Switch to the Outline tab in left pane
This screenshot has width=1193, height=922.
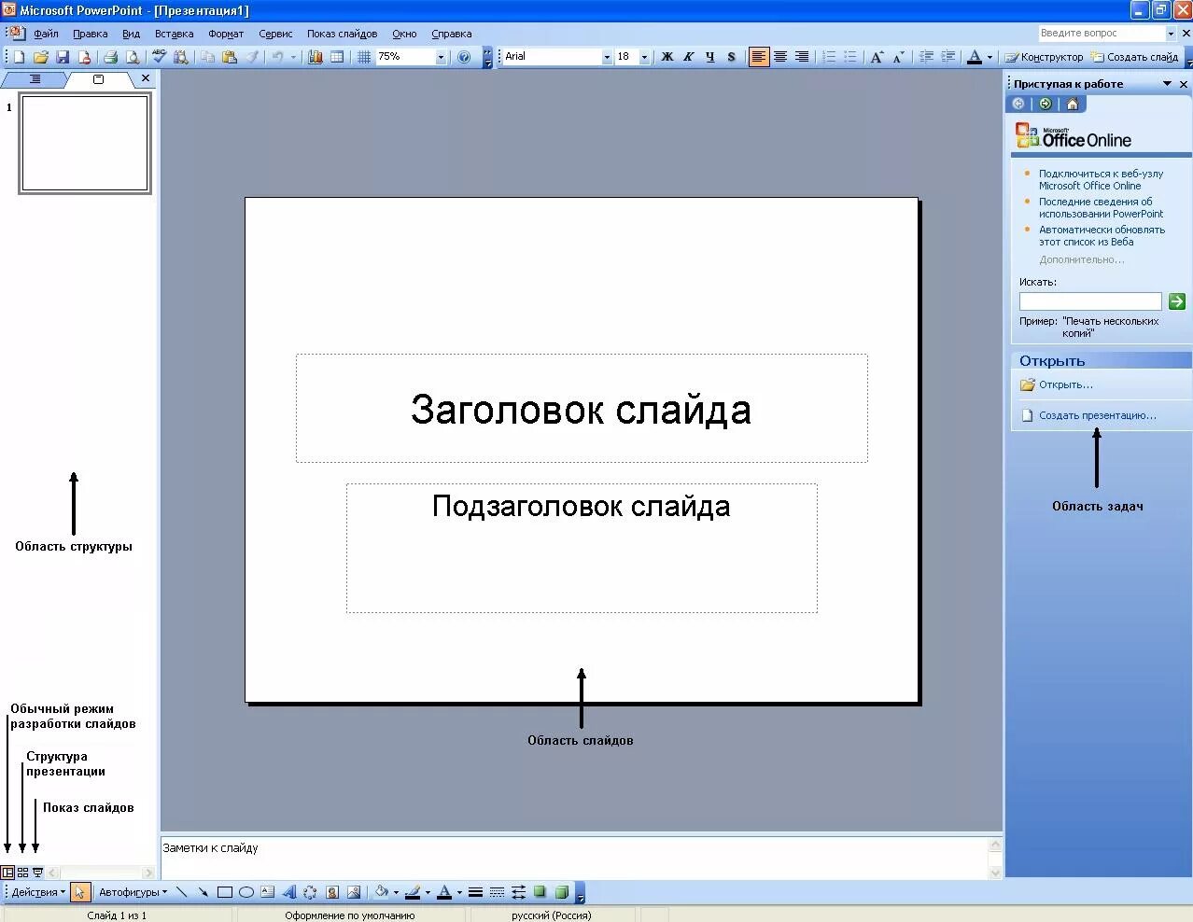35,79
